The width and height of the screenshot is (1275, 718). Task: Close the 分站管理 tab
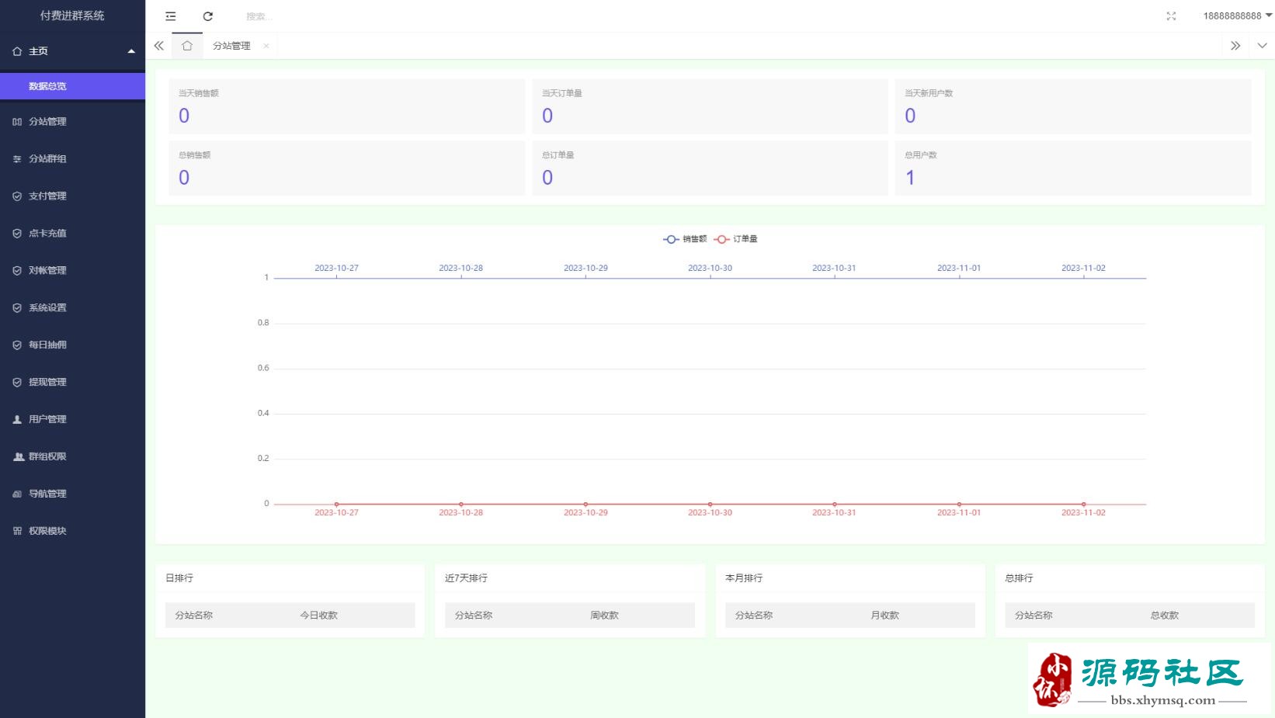tap(266, 46)
